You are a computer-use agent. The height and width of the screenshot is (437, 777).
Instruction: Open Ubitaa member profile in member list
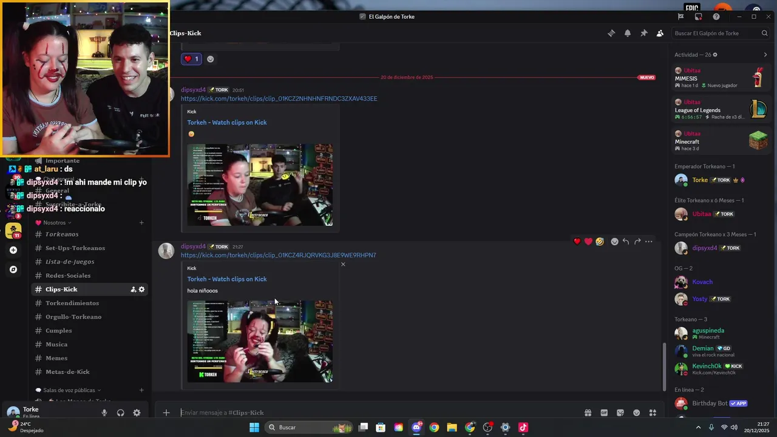pos(720,214)
